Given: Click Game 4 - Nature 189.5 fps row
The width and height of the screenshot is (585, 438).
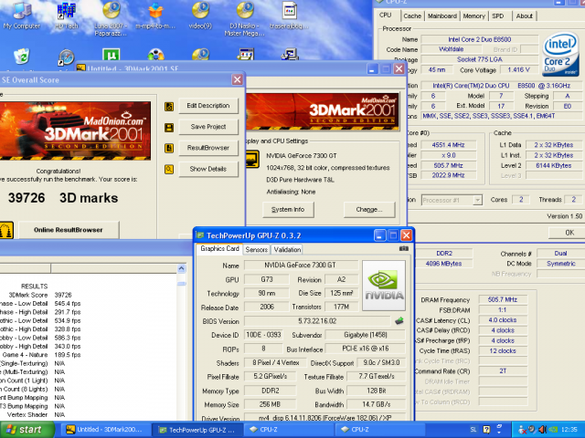Looking at the screenshot, I should 40,355.
